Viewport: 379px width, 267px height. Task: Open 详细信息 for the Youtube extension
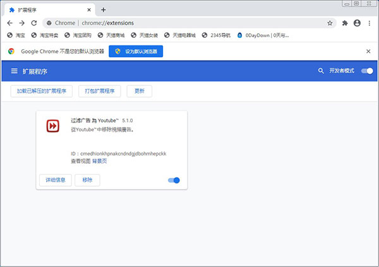coord(56,180)
